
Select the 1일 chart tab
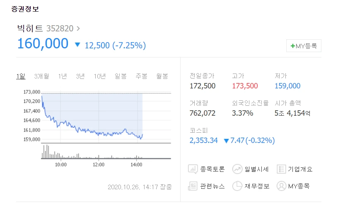tap(21, 76)
